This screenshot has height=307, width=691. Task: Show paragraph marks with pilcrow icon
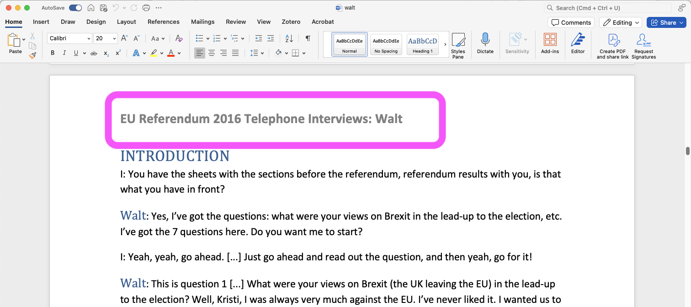click(308, 38)
